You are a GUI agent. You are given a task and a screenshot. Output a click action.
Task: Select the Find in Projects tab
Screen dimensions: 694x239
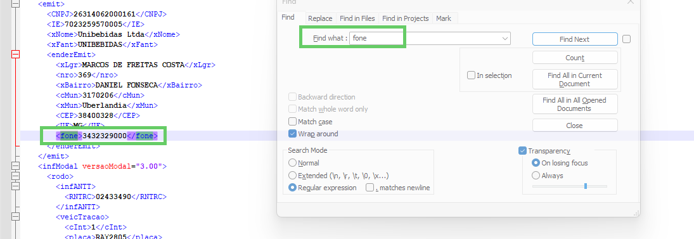[406, 18]
